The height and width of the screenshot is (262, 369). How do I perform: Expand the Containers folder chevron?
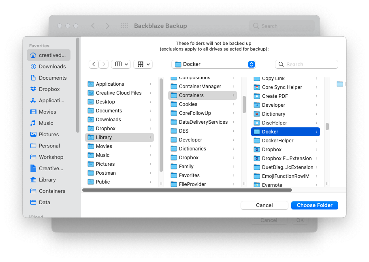(233, 95)
